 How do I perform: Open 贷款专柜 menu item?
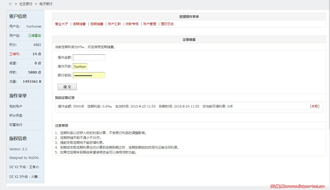pos(132,24)
